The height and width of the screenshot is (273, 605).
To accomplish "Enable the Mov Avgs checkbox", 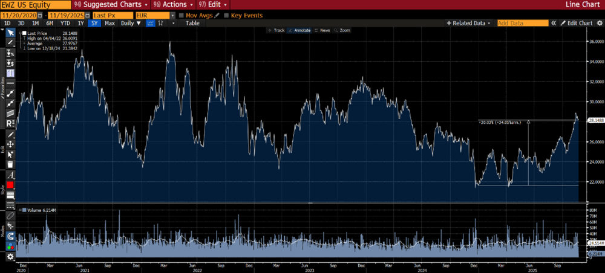I will [x=181, y=14].
